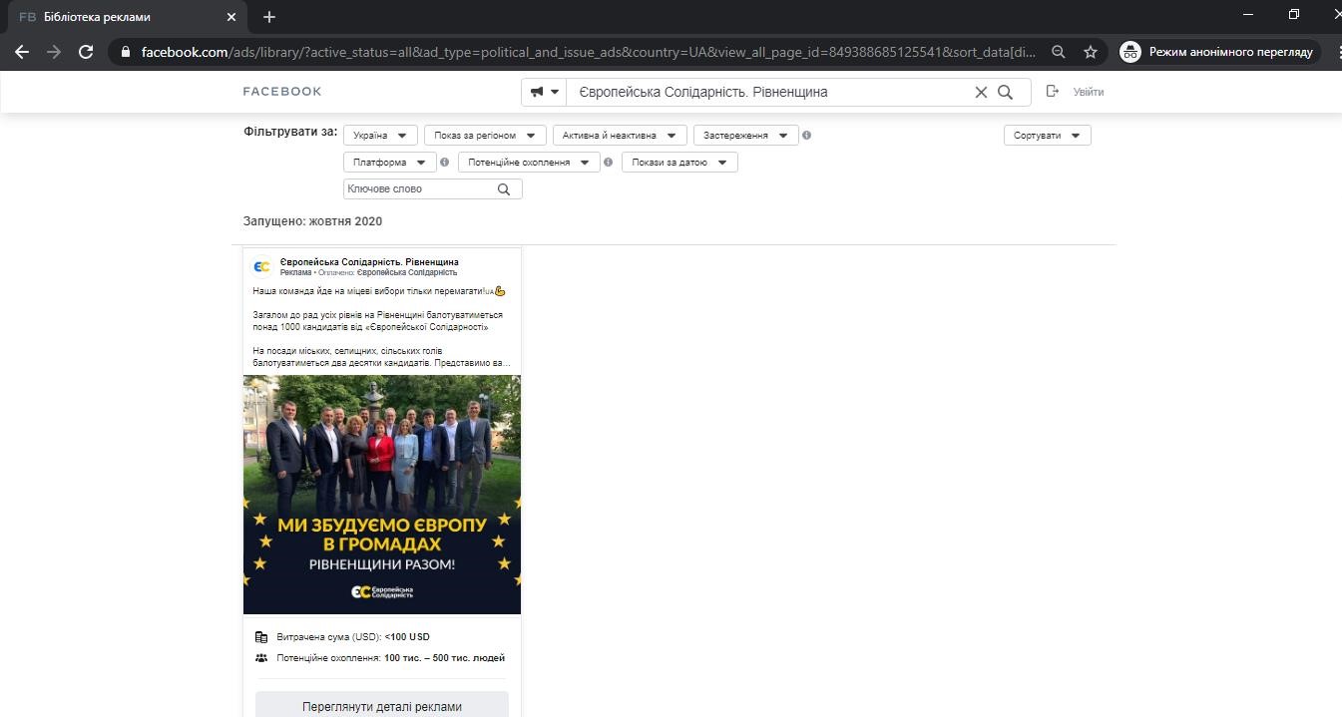Reload the page with refresh icon

tap(86, 52)
